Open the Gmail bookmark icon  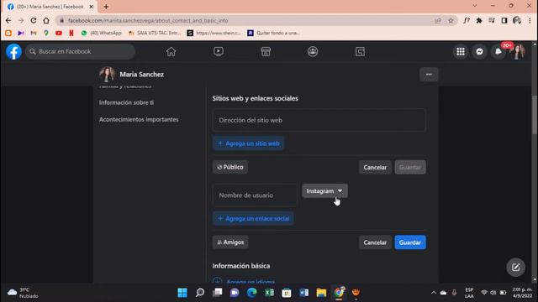pyautogui.click(x=34, y=33)
